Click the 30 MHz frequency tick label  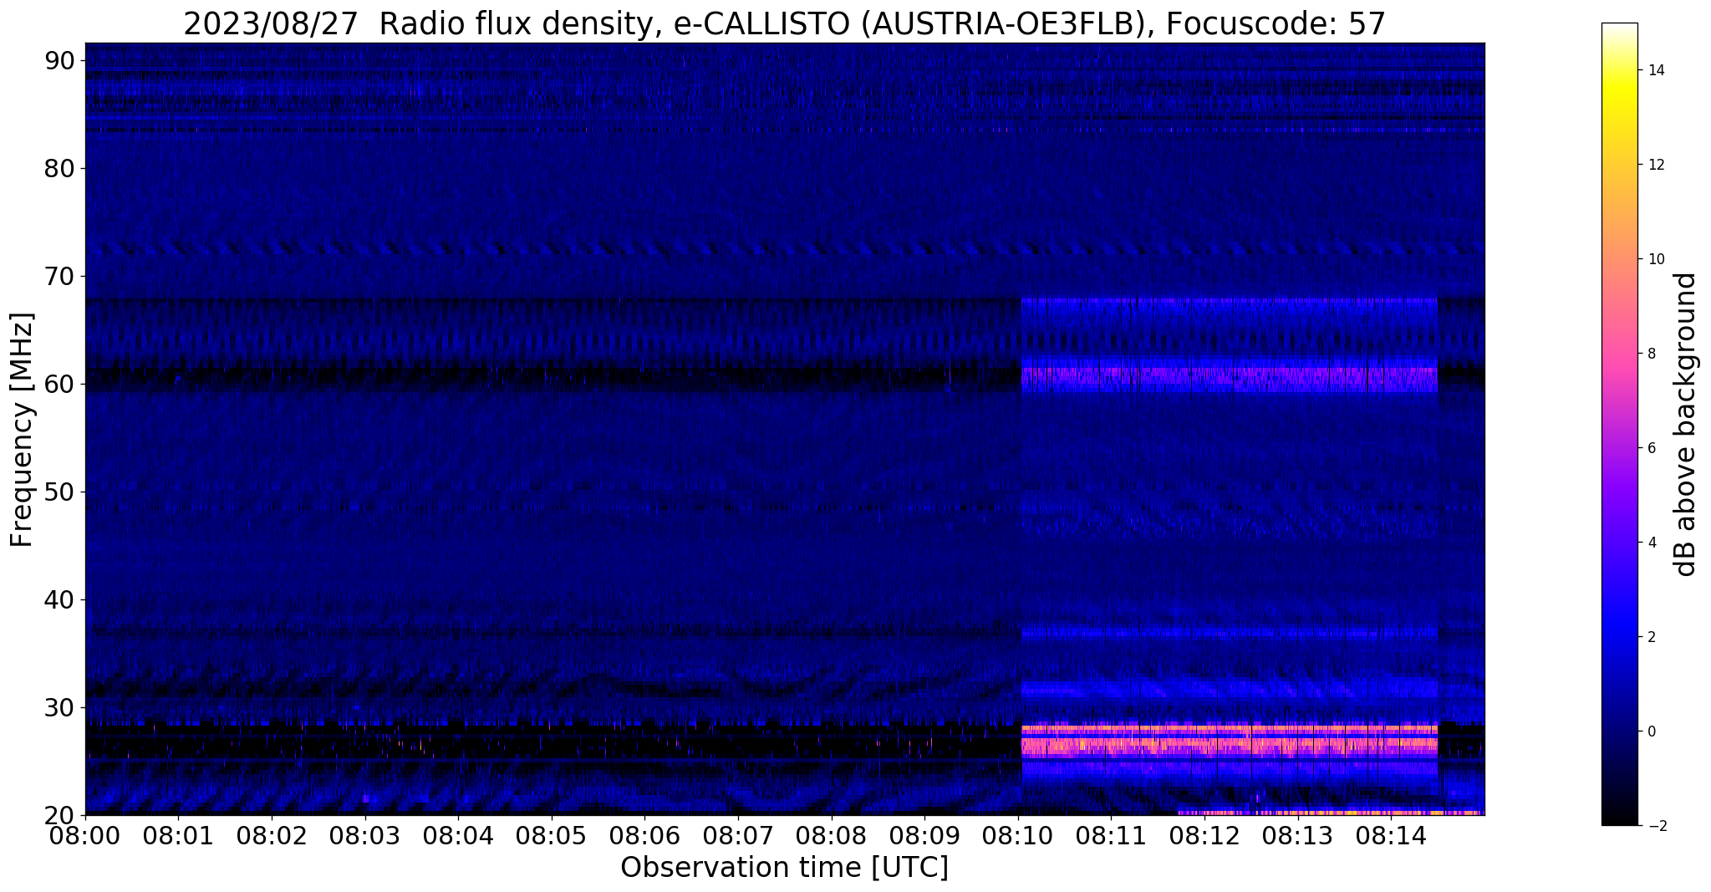(x=60, y=707)
